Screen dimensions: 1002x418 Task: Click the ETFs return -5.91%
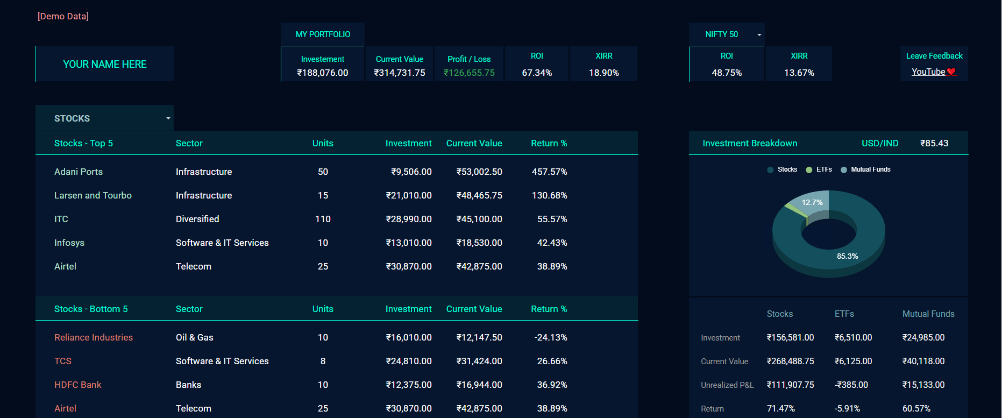tap(847, 408)
